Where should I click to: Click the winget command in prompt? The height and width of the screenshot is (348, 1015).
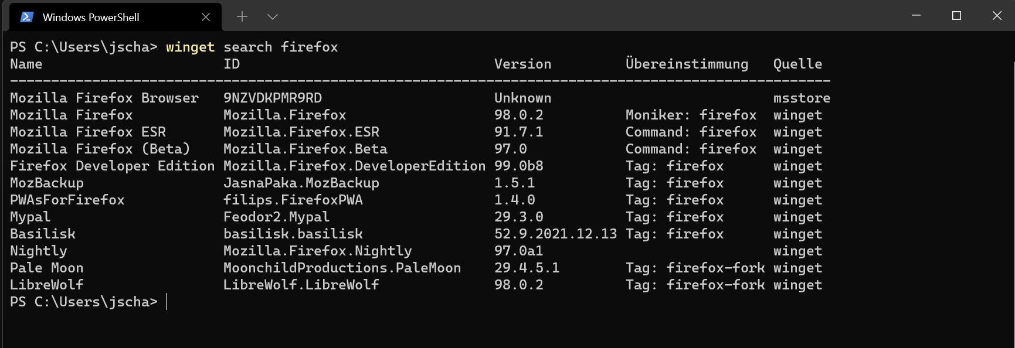click(x=191, y=47)
